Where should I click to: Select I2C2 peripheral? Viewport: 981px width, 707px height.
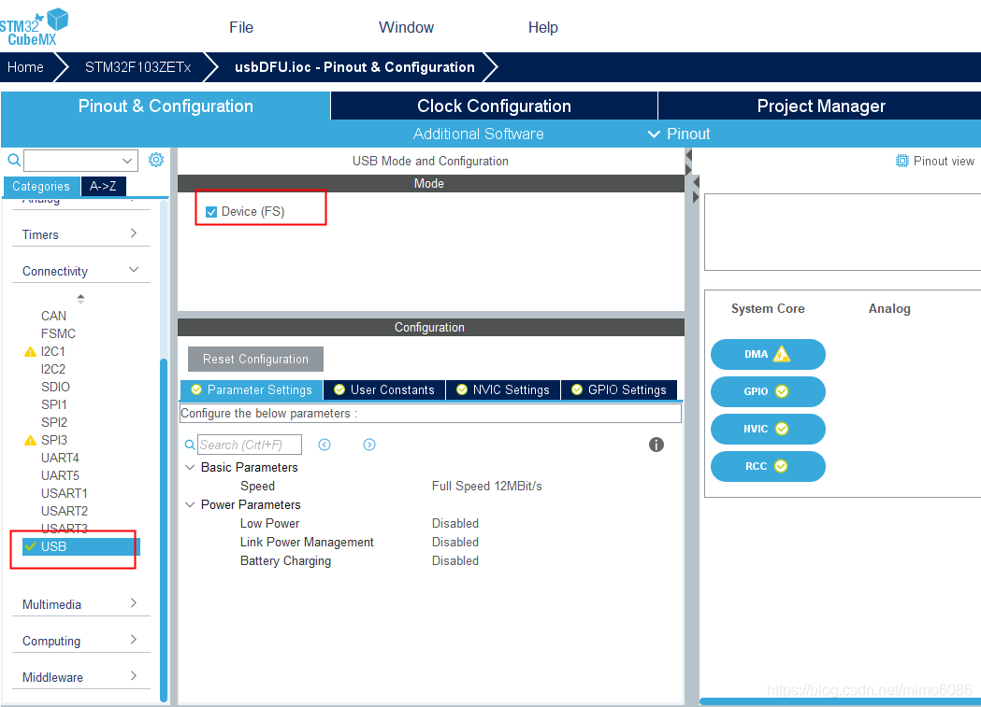click(x=53, y=369)
